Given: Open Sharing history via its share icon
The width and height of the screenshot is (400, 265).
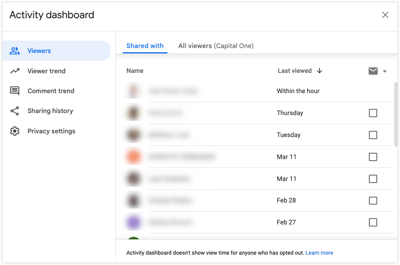Looking at the screenshot, I should [15, 111].
